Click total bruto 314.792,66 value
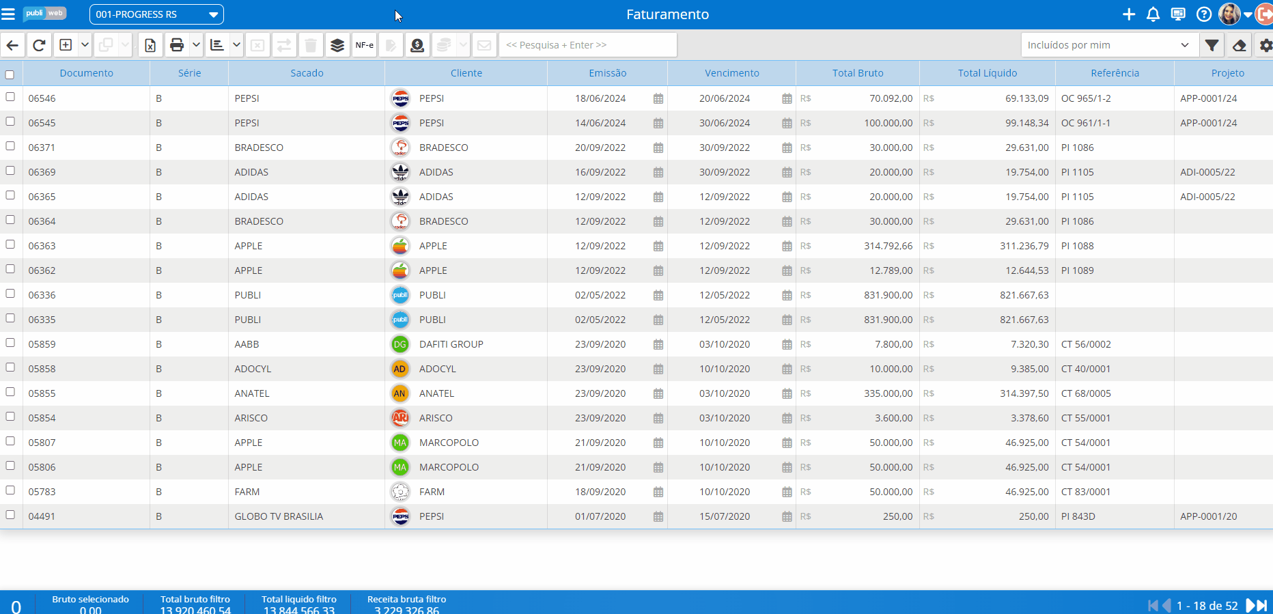 tap(888, 246)
